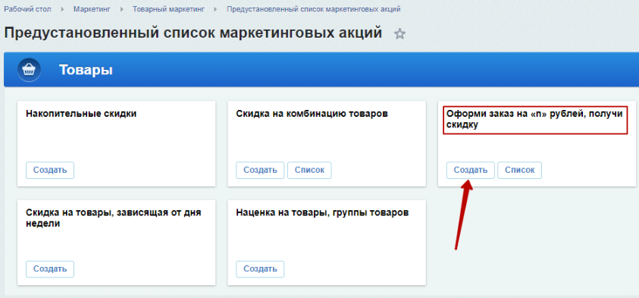Go to the Маркетинг breadcrumb
The height and width of the screenshot is (298, 639).
click(x=92, y=9)
